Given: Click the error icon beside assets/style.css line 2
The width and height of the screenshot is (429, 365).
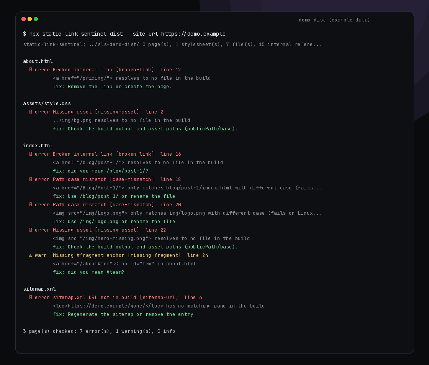Looking at the screenshot, I should [x=31, y=112].
